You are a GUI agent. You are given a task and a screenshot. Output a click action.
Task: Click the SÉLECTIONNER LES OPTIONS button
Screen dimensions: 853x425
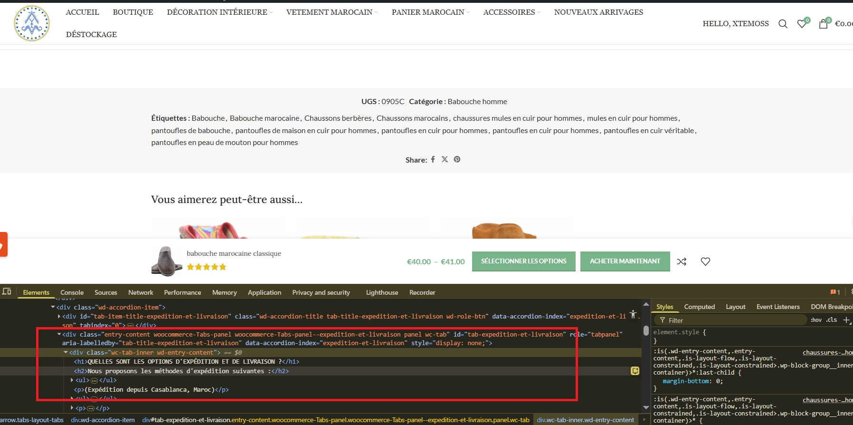(x=523, y=261)
